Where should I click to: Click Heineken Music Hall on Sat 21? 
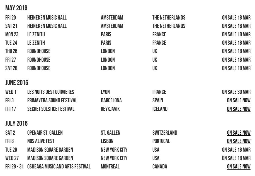47,26
